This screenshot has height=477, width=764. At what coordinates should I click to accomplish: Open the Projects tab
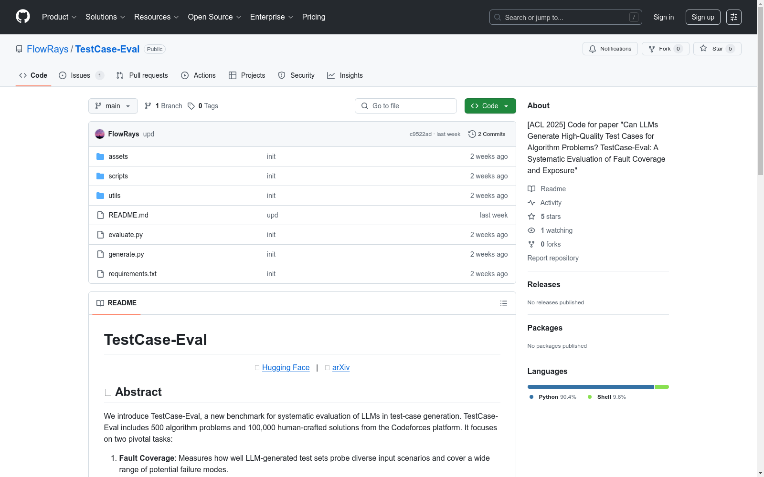pos(247,75)
